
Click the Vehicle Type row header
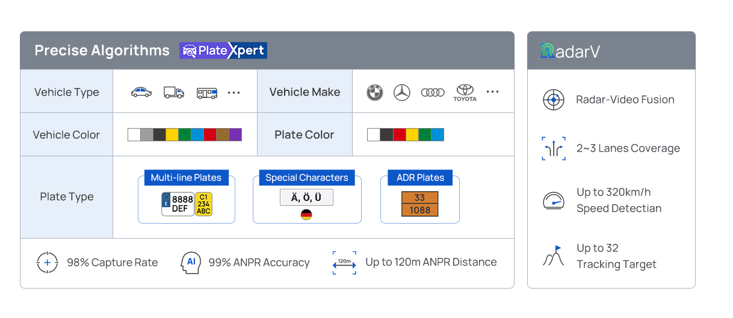(x=67, y=92)
